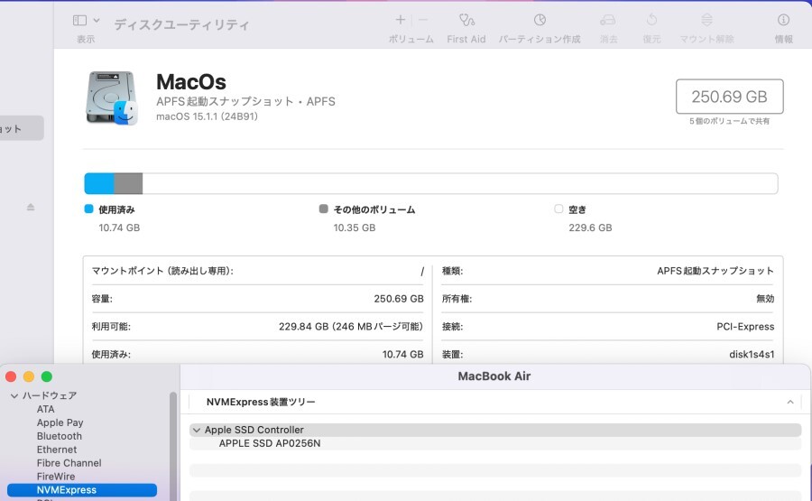Select Apple Pay in the hardware list
Viewport: 812px width, 501px height.
pyautogui.click(x=60, y=422)
